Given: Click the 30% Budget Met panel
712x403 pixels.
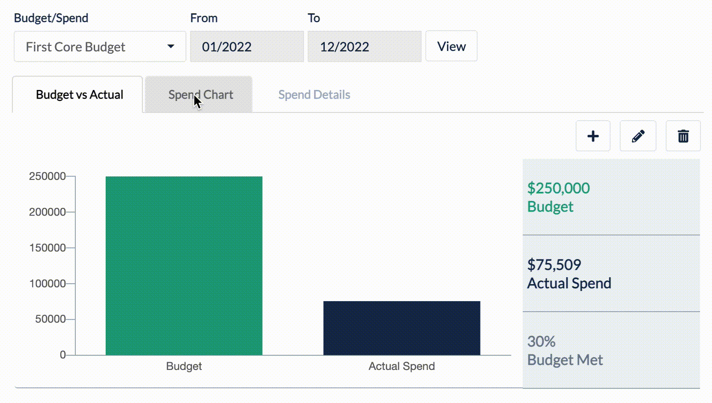Looking at the screenshot, I should tap(611, 350).
